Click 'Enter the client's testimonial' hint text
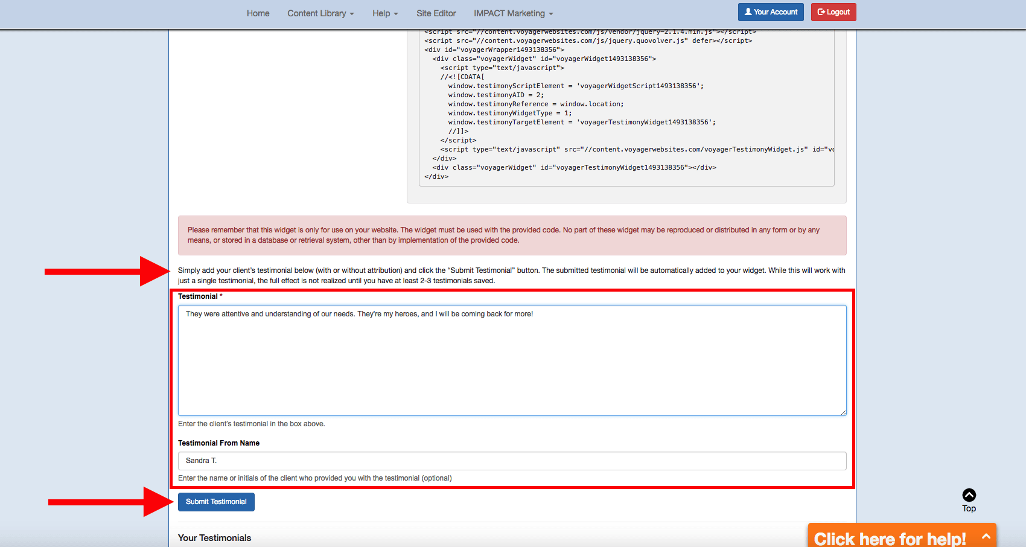 [252, 424]
